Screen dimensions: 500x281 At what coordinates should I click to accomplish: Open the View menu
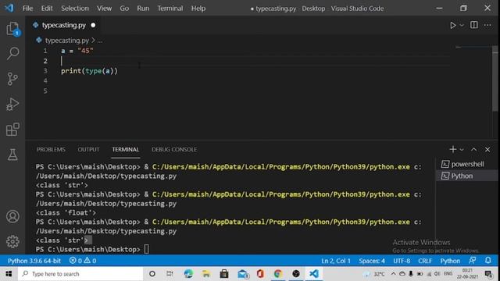(104, 9)
